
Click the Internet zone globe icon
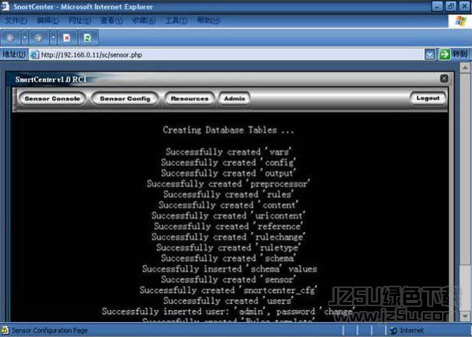[x=393, y=331]
